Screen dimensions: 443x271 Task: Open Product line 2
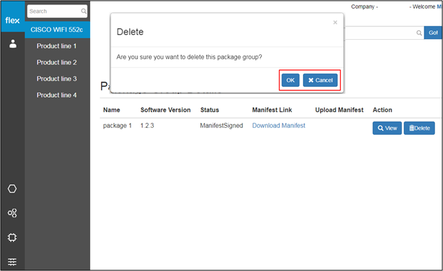[56, 63]
